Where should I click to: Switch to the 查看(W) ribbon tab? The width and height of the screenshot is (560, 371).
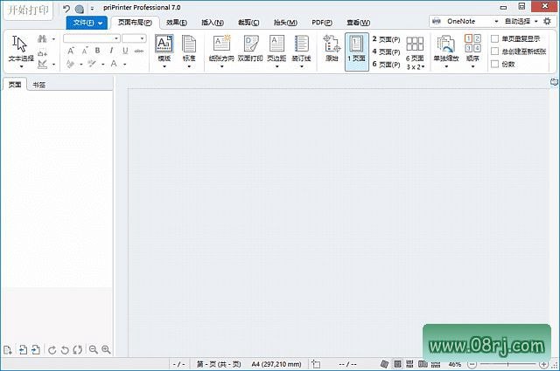[x=358, y=23]
